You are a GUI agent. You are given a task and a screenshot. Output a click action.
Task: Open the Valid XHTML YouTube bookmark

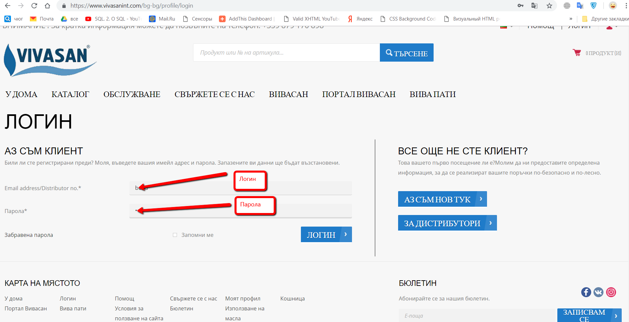[x=312, y=19]
